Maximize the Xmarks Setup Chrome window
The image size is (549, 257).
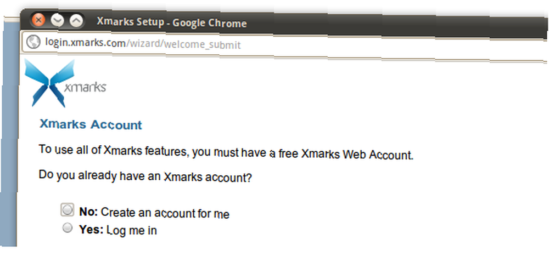[76, 21]
